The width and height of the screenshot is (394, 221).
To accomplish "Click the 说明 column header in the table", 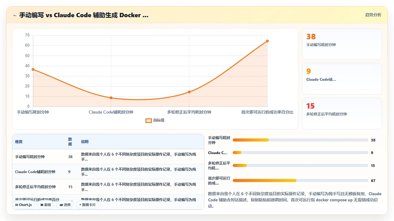I will point(85,142).
